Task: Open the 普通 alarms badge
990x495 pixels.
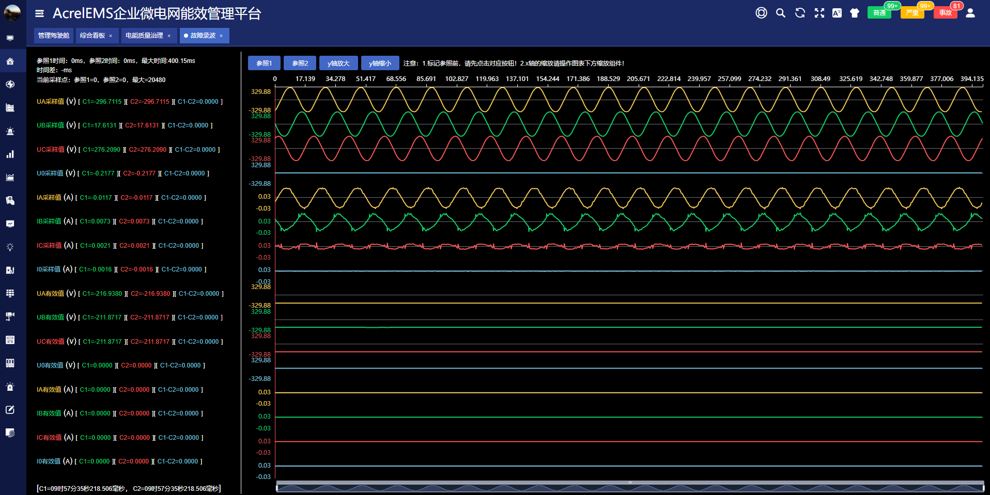Action: [879, 13]
